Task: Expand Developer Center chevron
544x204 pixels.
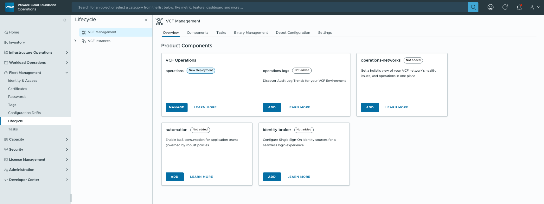Action: [x=67, y=180]
